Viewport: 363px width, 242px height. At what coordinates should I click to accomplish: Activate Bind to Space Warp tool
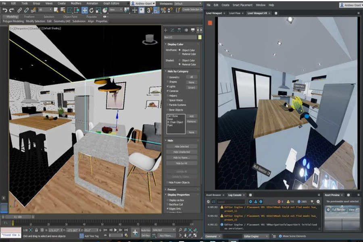pos(33,10)
